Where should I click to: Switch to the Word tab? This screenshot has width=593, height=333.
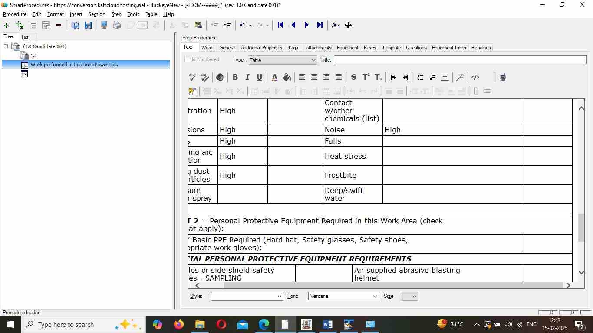(x=207, y=48)
